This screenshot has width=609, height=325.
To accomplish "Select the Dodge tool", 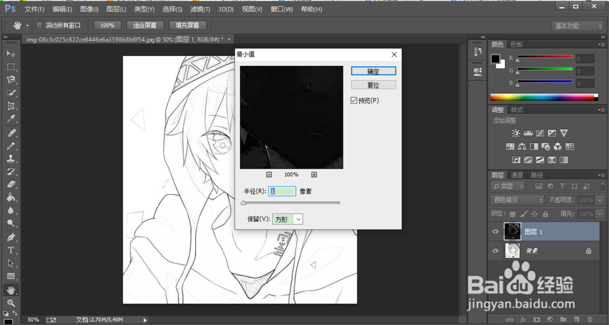I will coord(11,223).
